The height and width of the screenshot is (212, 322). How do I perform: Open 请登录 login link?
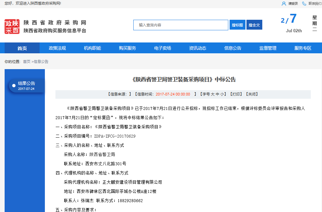(x=293, y=4)
